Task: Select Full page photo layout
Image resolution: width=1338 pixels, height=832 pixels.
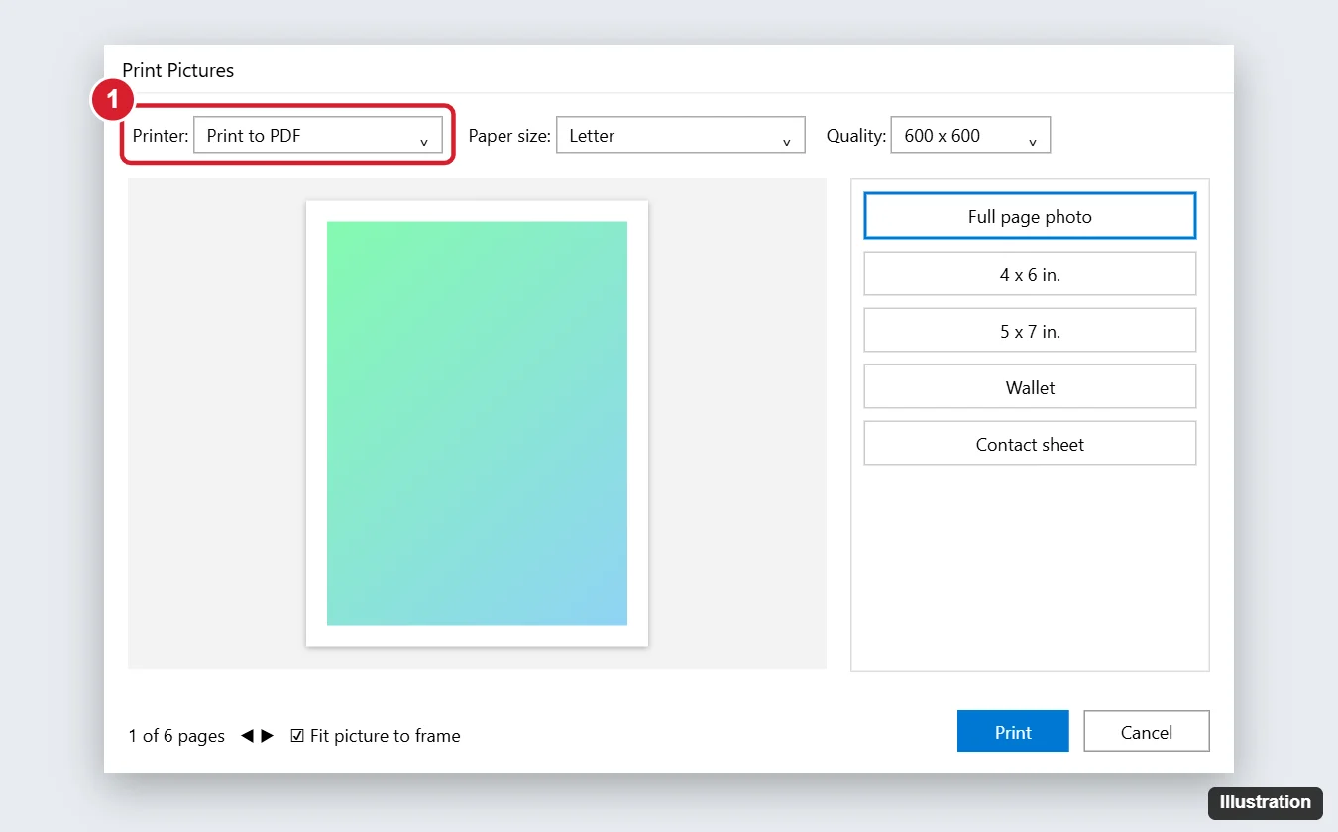Action: [x=1030, y=216]
